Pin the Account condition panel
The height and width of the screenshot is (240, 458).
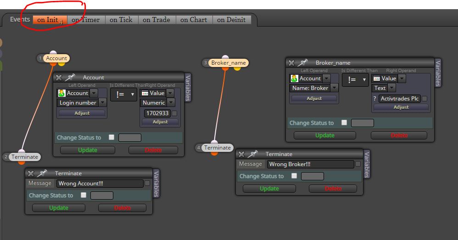coord(70,78)
